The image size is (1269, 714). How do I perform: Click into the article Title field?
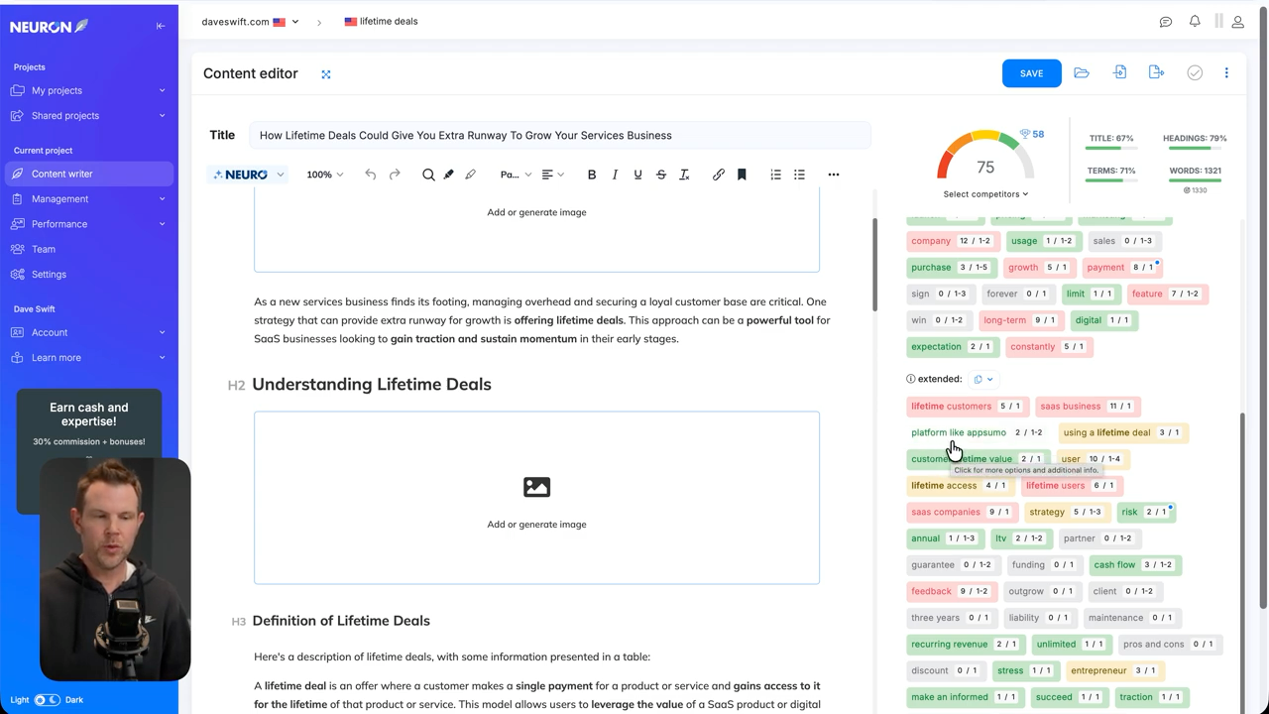pyautogui.click(x=561, y=136)
